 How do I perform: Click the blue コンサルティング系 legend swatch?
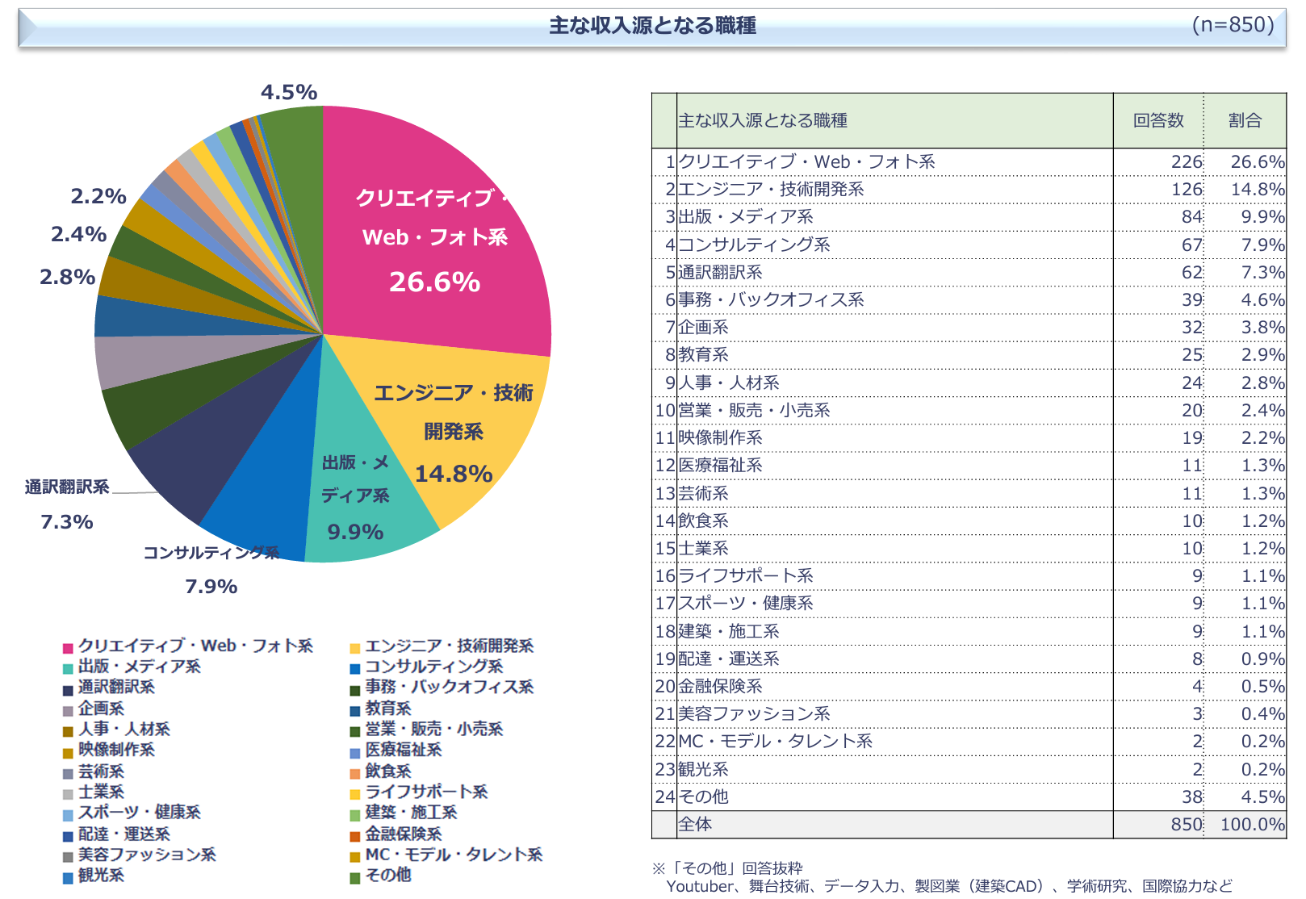point(354,669)
